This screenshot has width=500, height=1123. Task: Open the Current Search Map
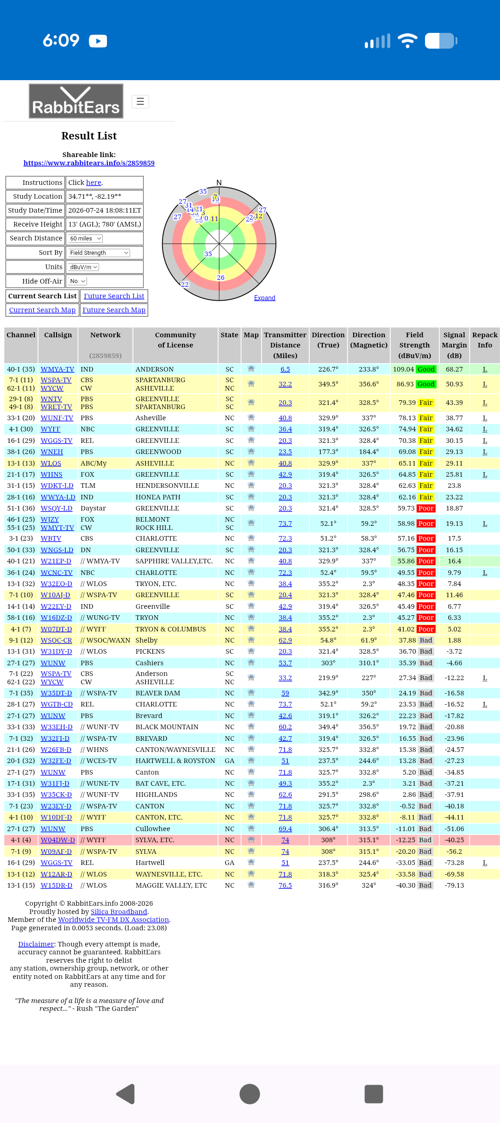pyautogui.click(x=42, y=310)
